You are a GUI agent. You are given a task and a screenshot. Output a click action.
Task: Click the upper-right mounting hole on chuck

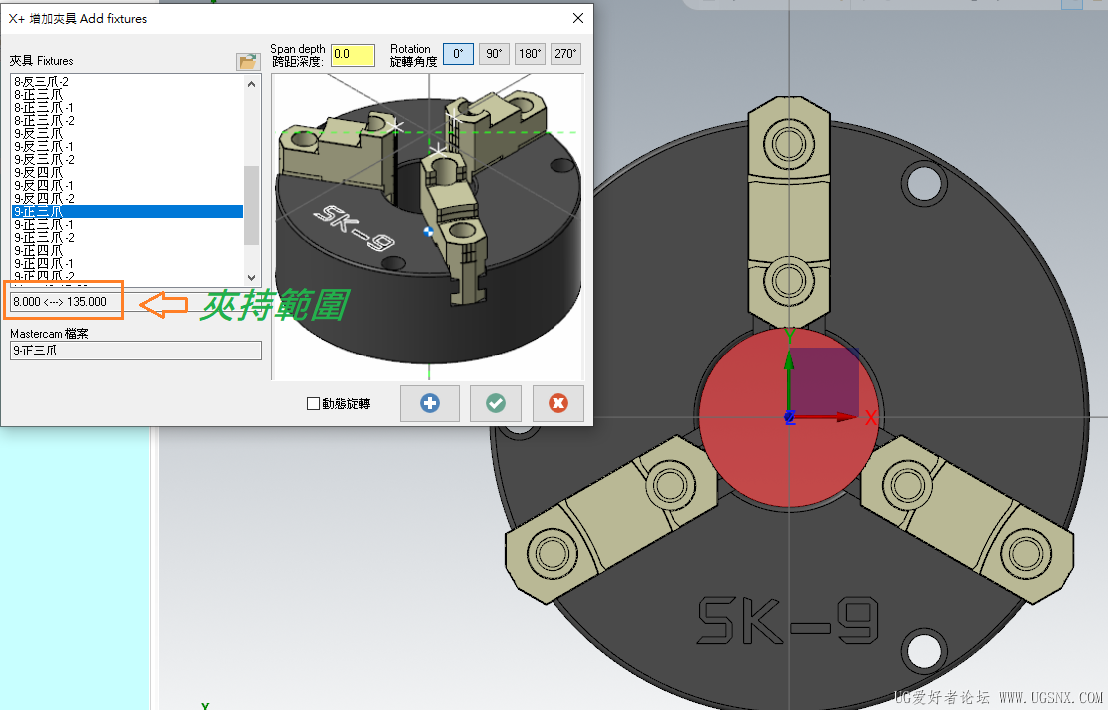tap(924, 182)
